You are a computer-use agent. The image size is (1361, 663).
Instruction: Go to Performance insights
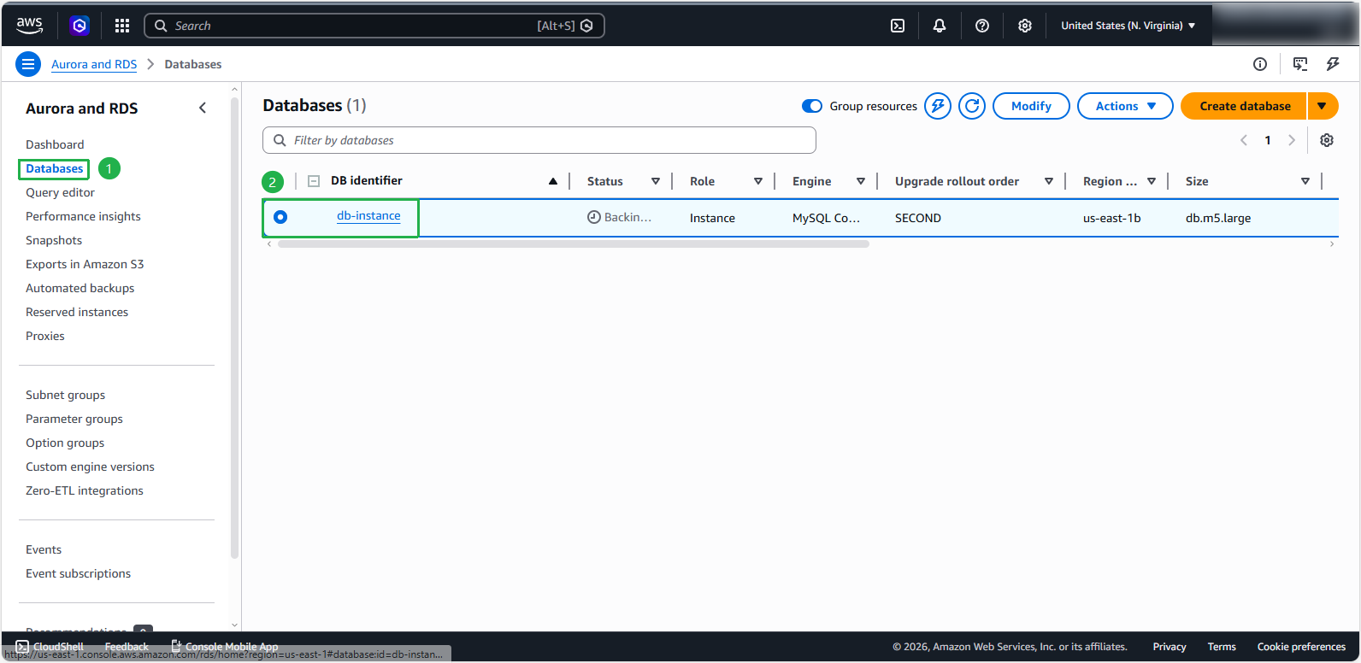click(x=83, y=216)
